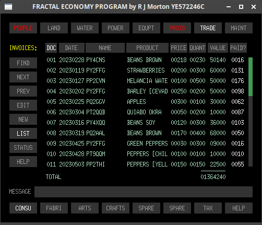
Task: Click the VALUE column header
Action: coord(218,48)
